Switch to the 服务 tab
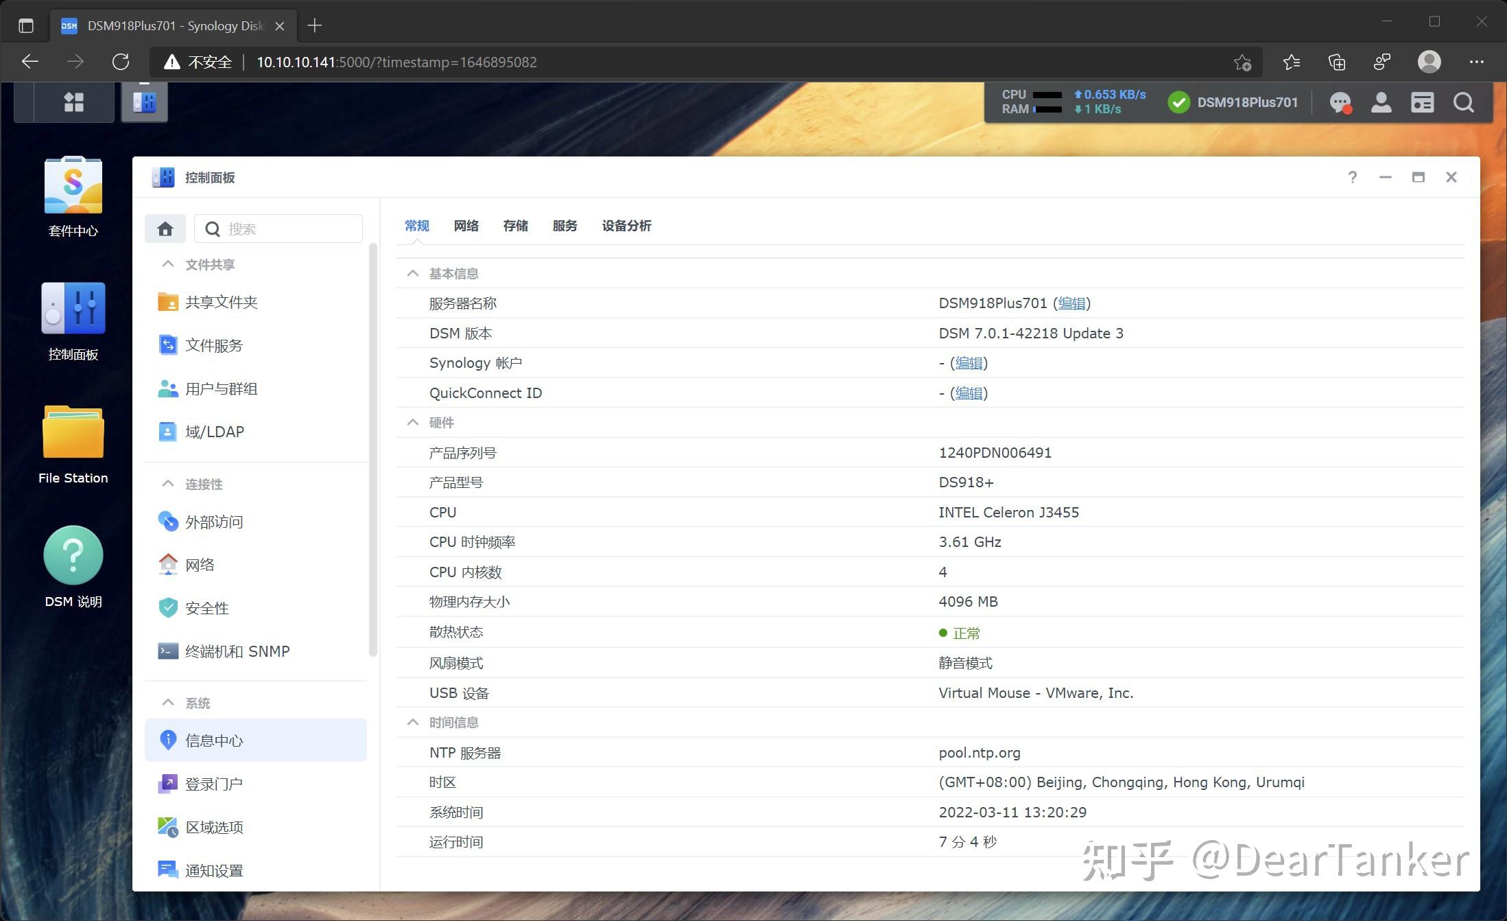 [x=565, y=226]
